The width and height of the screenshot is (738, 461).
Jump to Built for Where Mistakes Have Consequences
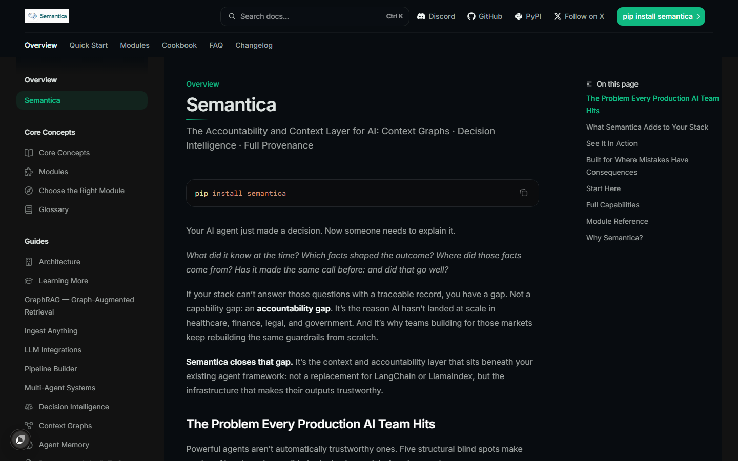click(x=638, y=166)
